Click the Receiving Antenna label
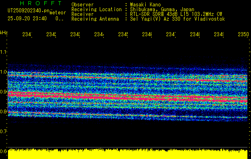This screenshot has width=251, height=159. [95, 19]
